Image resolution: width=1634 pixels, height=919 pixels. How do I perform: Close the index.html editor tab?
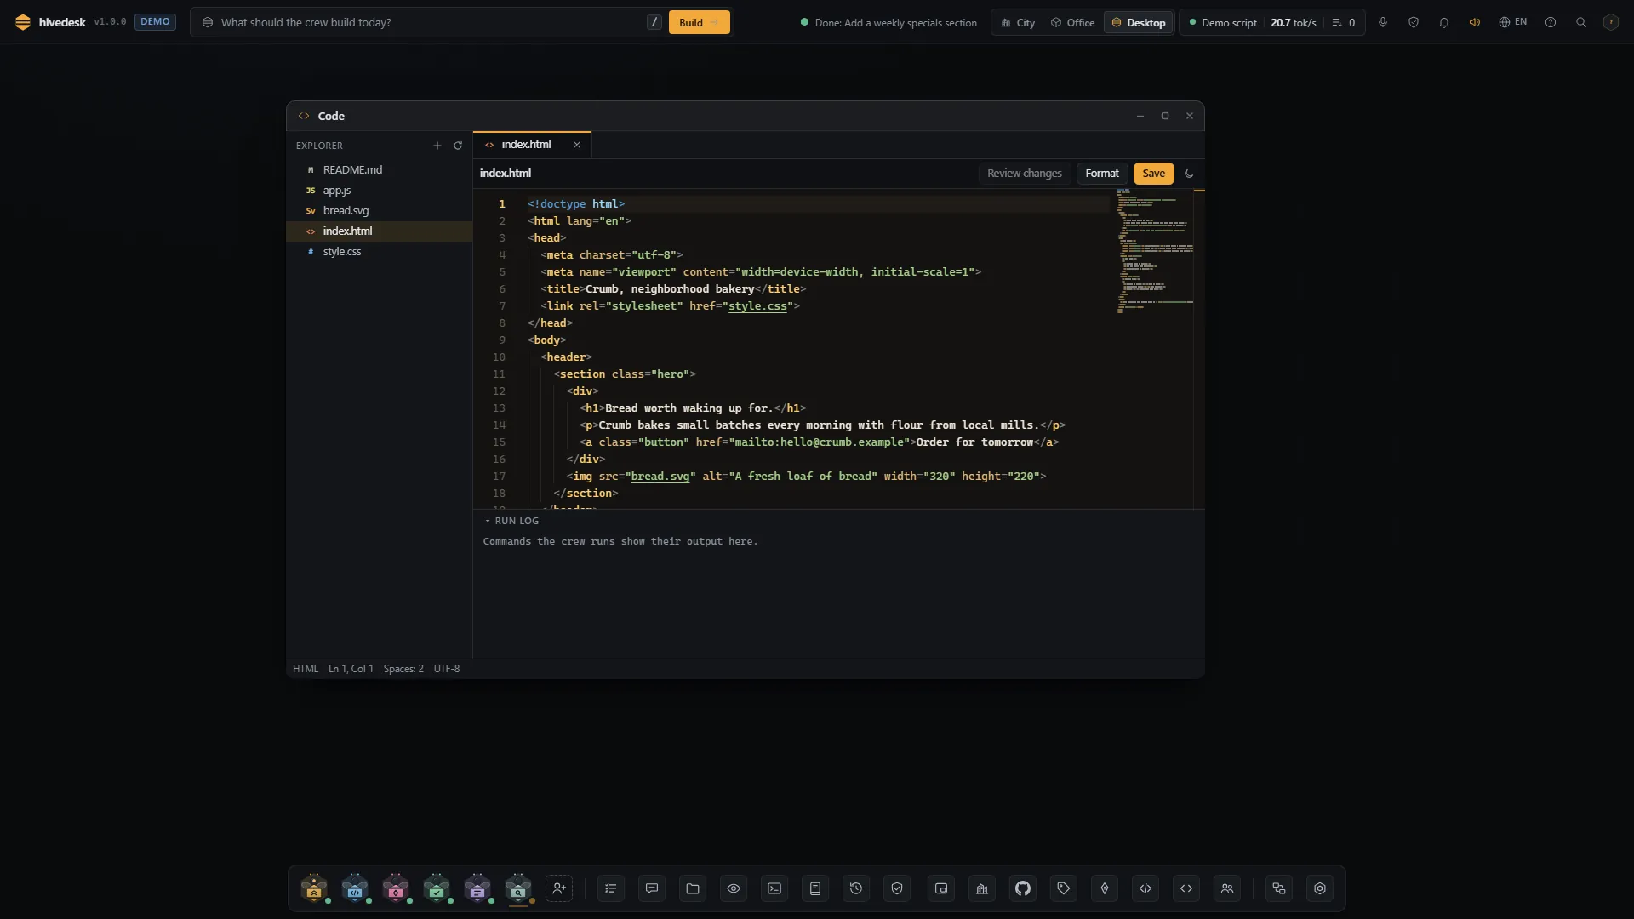(x=577, y=145)
